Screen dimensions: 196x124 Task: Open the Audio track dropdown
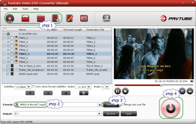[x=89, y=87]
